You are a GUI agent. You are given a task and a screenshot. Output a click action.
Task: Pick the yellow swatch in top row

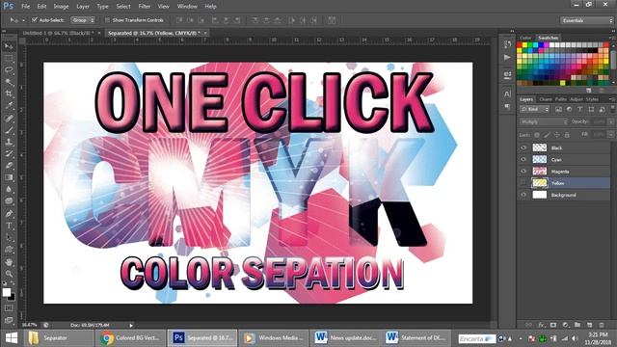(x=524, y=45)
